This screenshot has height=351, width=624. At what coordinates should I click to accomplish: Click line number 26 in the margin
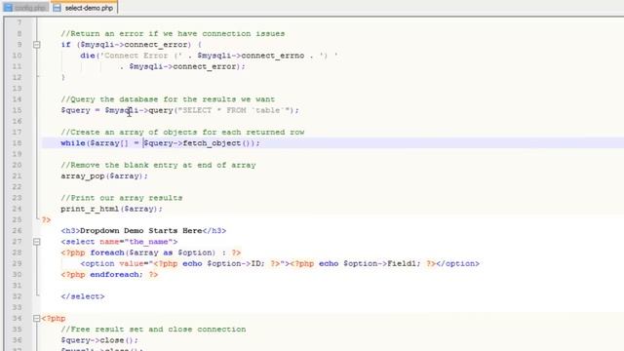pos(18,231)
